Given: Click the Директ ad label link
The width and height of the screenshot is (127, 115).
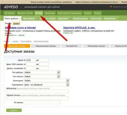Looking at the screenshot, I should [x=16, y=23].
